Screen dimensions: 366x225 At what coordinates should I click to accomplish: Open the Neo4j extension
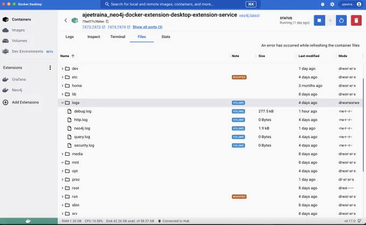pos(17,90)
